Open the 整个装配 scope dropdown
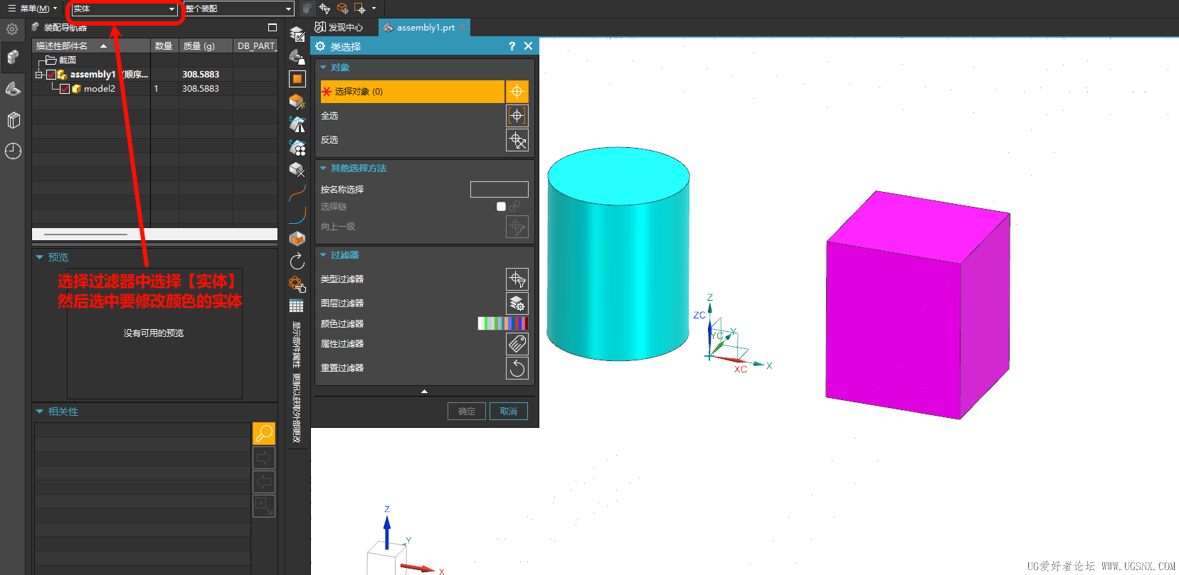The width and height of the screenshot is (1179, 575). (238, 9)
